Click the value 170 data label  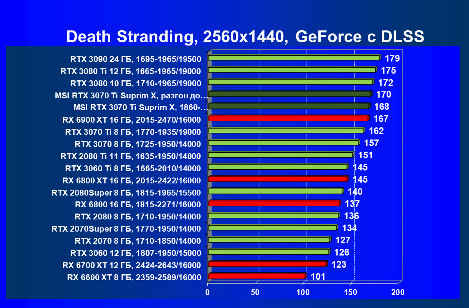coord(383,95)
